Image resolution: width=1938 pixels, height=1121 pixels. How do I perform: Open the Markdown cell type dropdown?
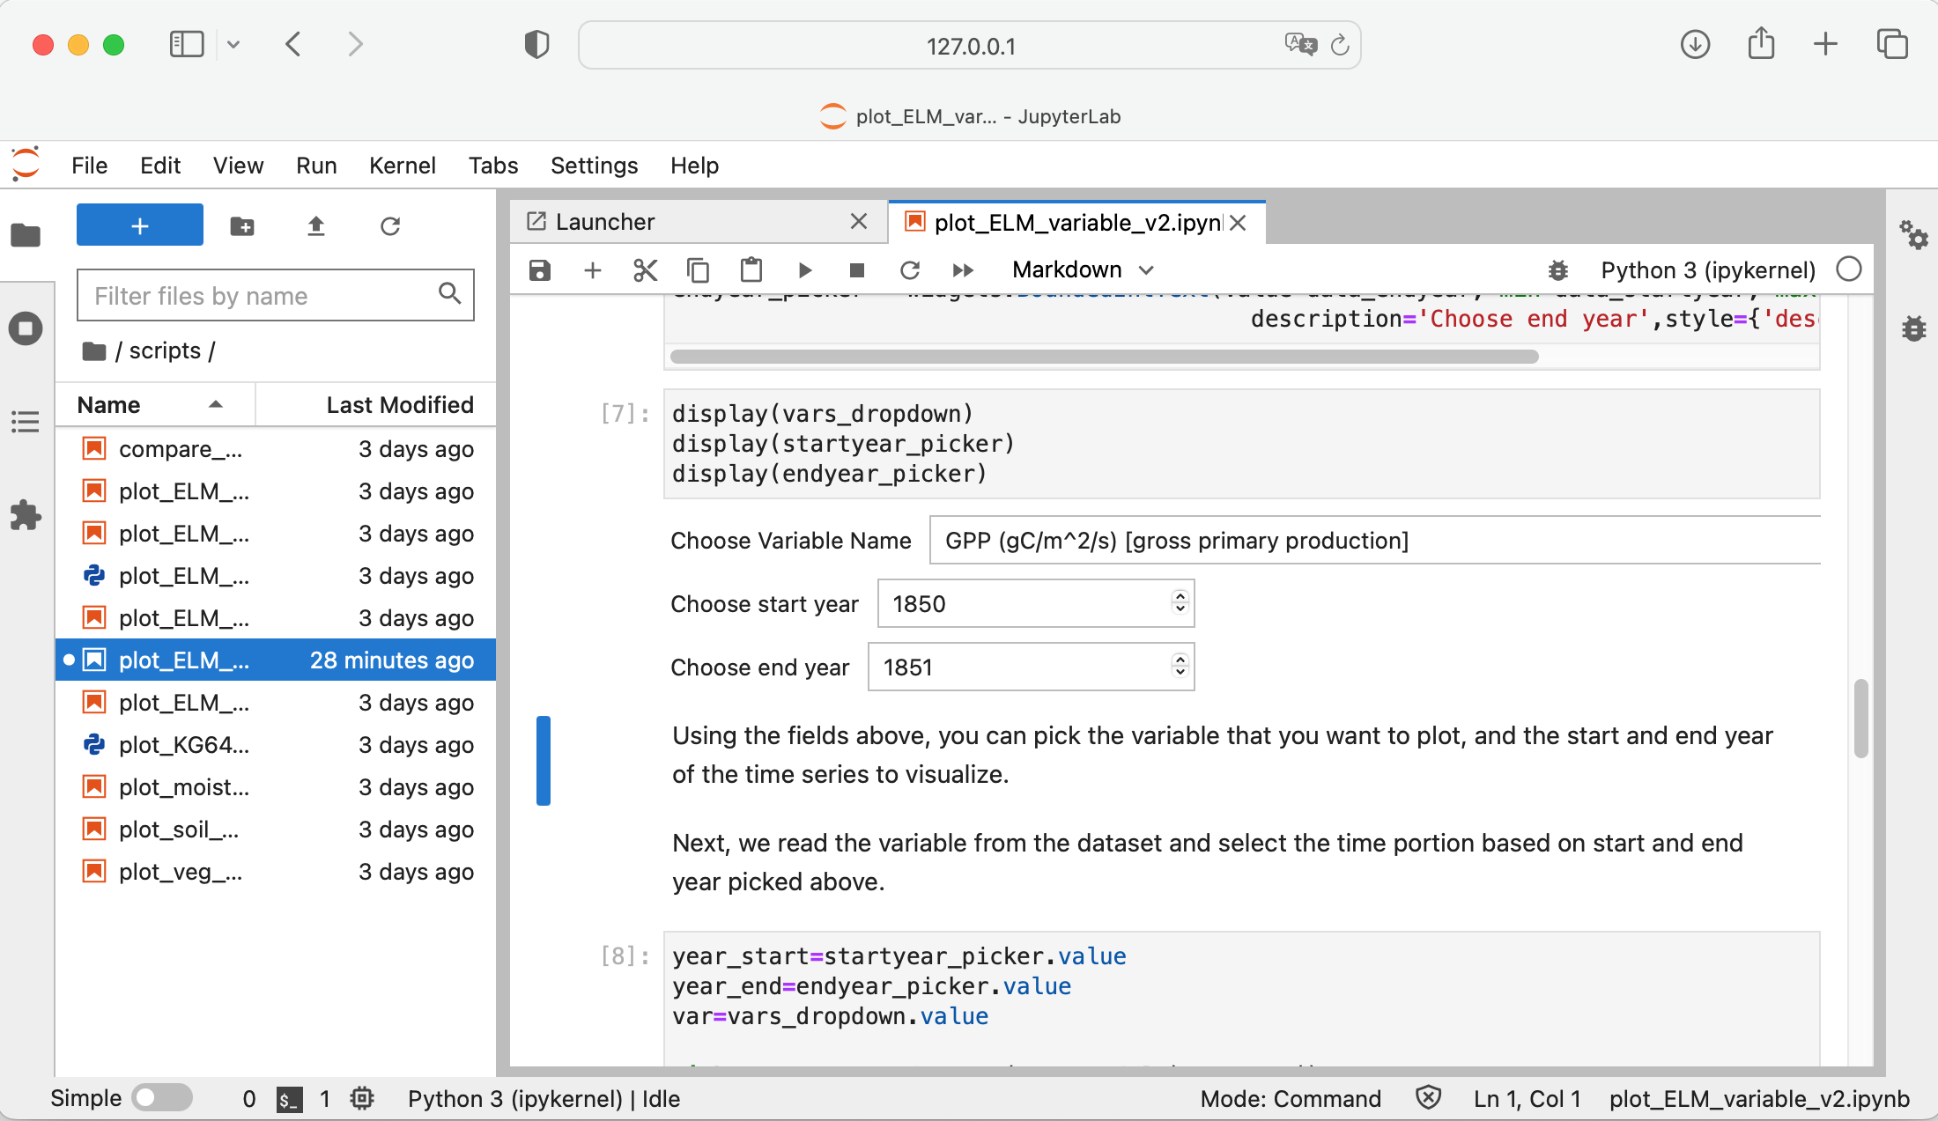tap(1083, 269)
